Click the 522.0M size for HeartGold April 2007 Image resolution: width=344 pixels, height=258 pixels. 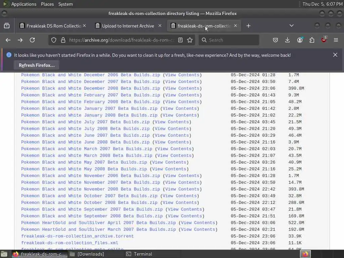[296, 223]
